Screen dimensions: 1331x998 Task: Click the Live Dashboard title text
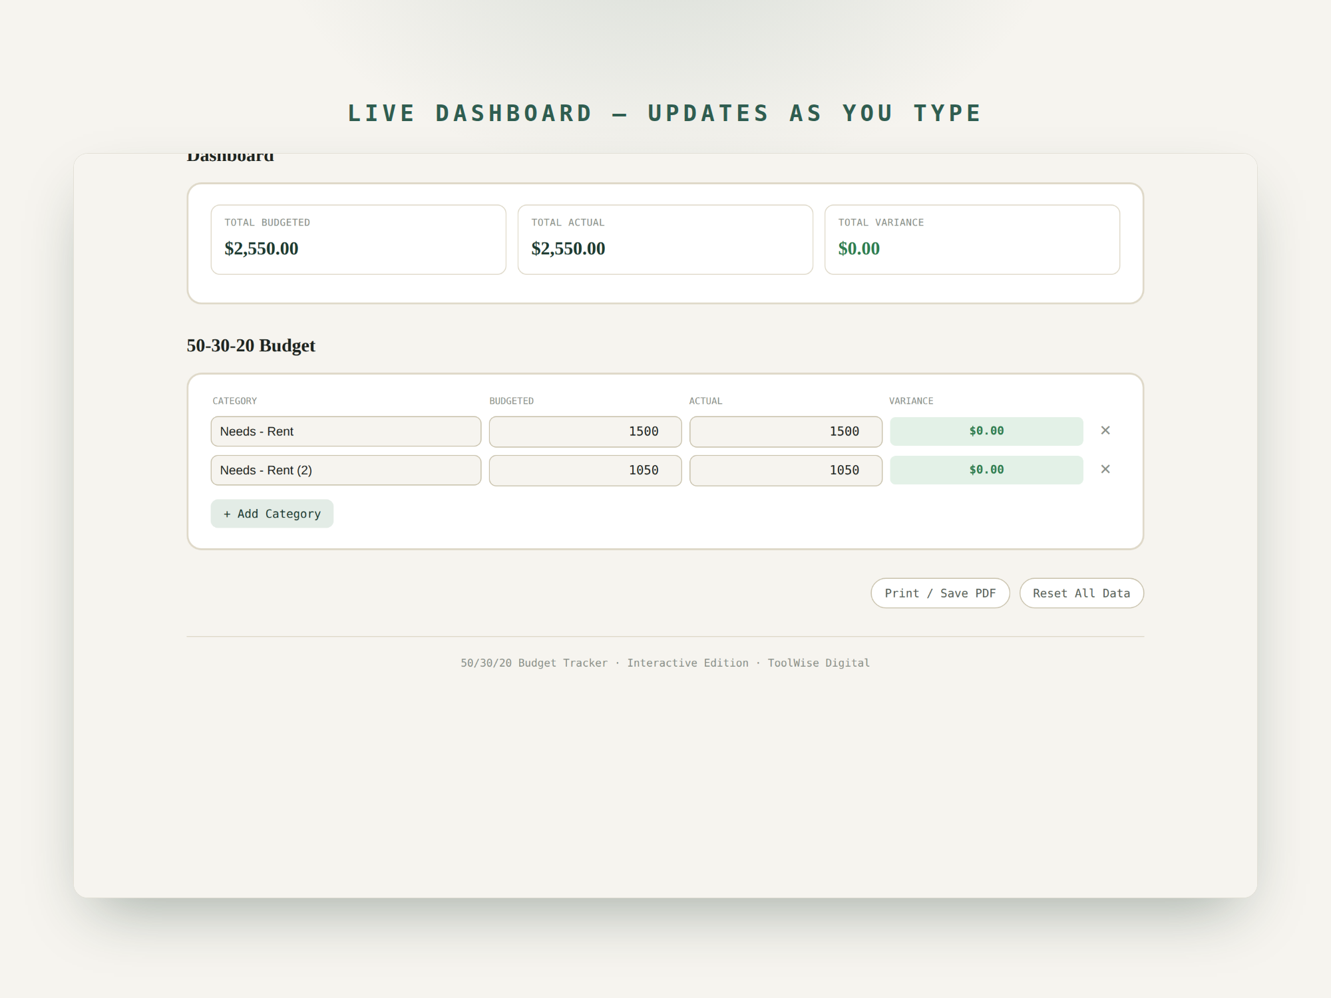(665, 113)
